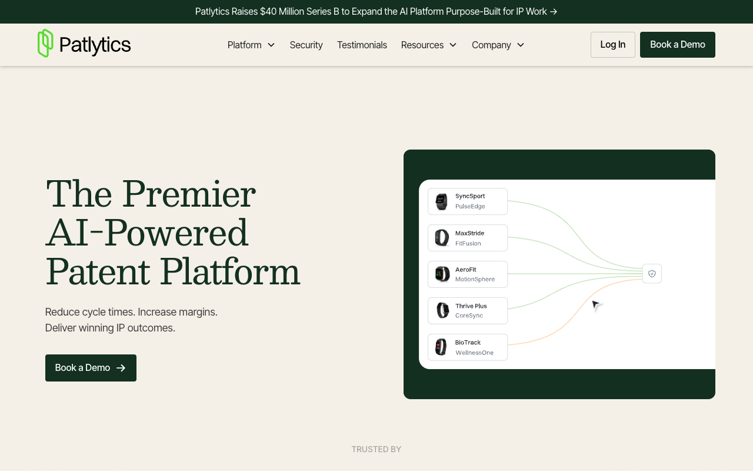
Task: Click the "PulseEdge" label
Action: coord(470,207)
